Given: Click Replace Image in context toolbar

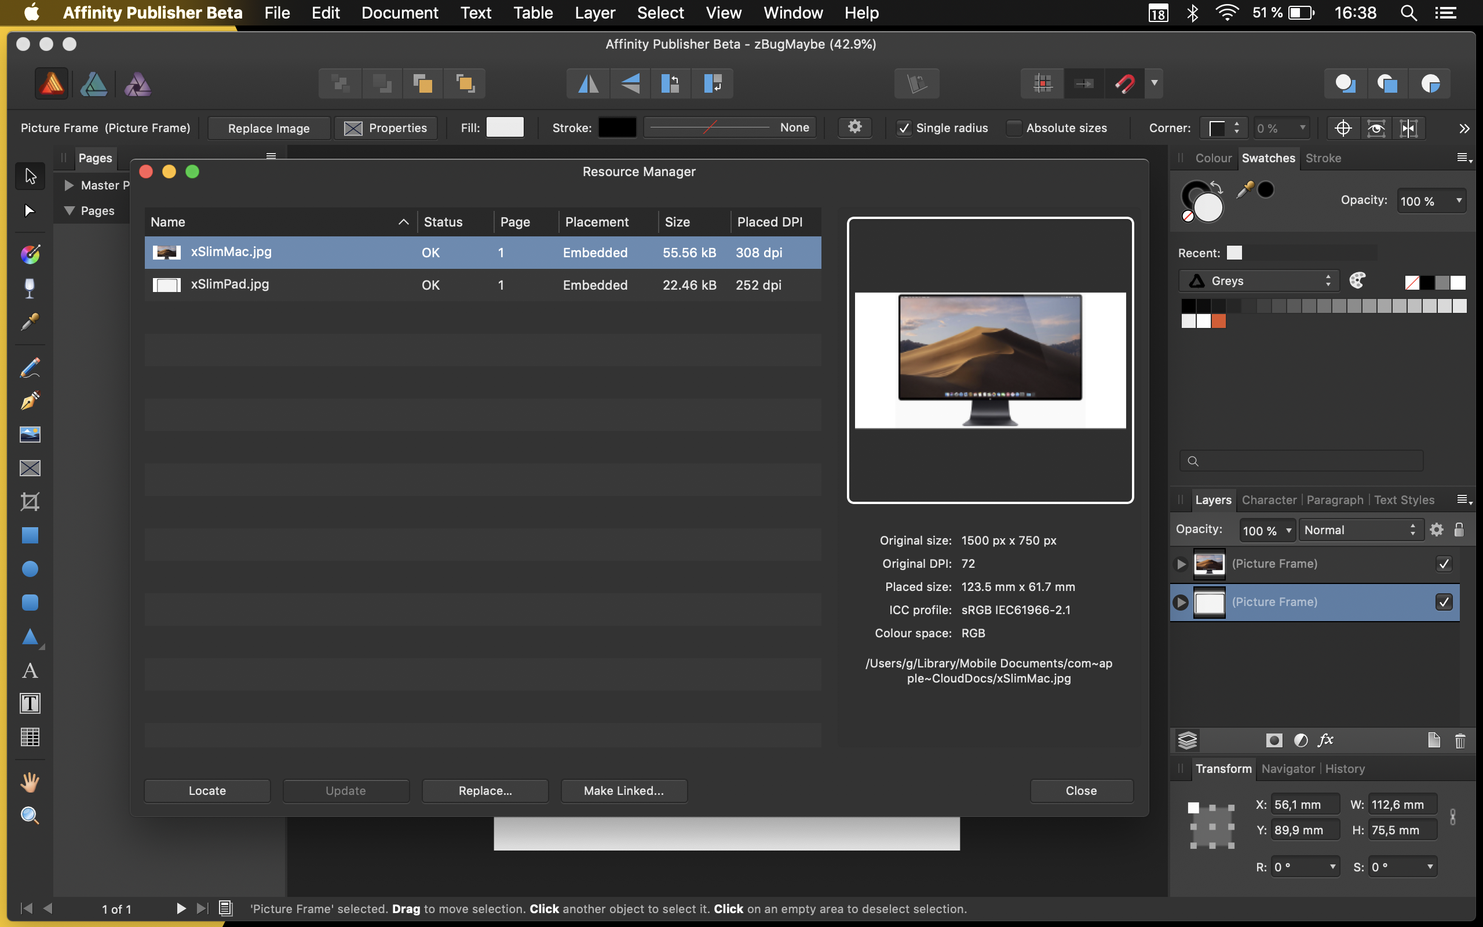Looking at the screenshot, I should (268, 128).
